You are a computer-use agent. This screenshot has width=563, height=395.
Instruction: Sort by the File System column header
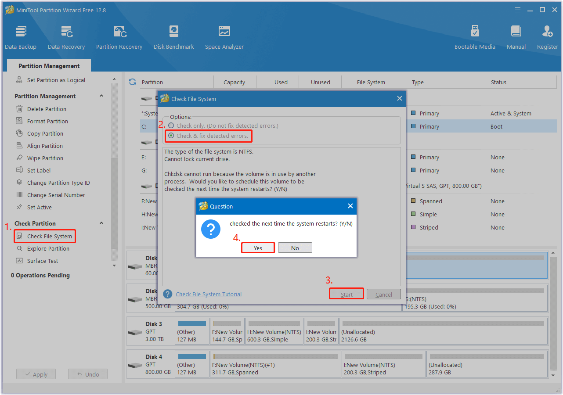pyautogui.click(x=371, y=82)
